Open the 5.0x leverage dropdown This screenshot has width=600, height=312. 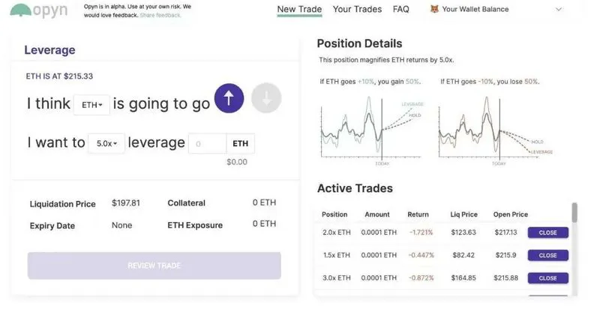point(106,143)
